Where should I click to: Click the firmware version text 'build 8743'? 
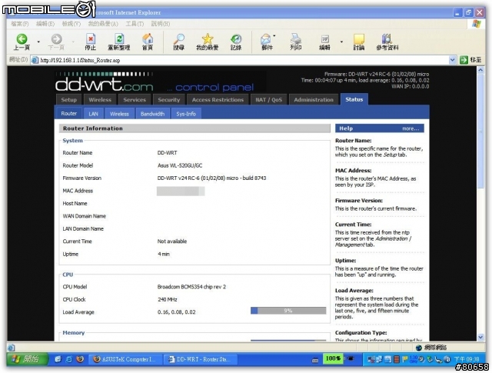click(254, 178)
